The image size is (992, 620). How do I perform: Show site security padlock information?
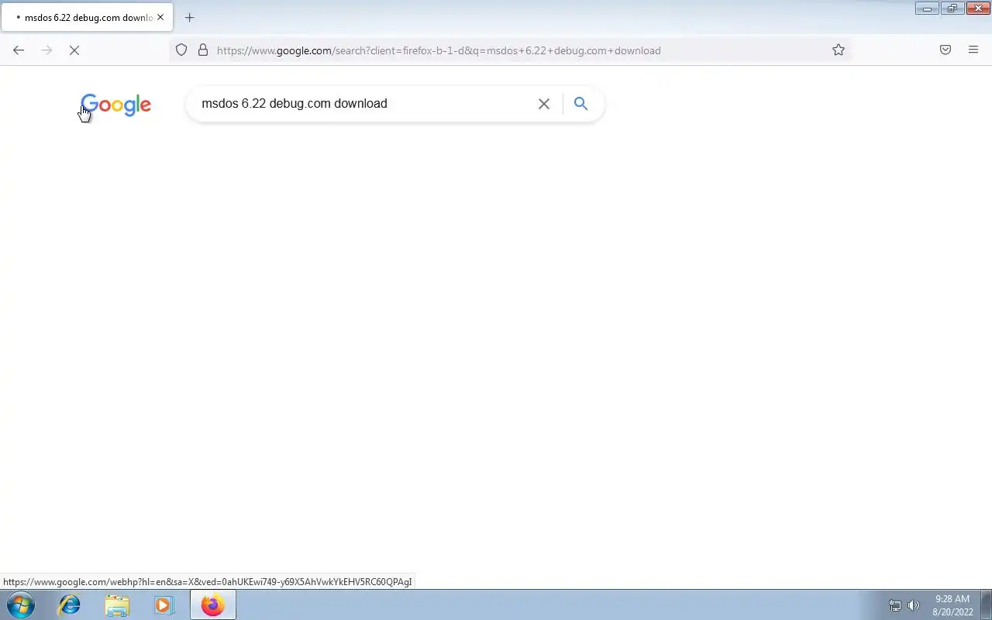pos(203,50)
